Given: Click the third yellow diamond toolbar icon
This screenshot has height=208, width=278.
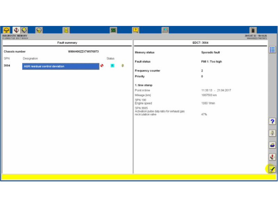Looking at the screenshot, I should (x=39, y=30).
